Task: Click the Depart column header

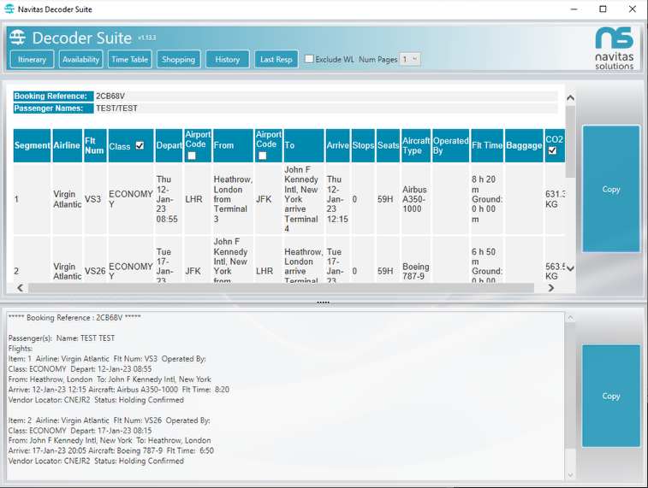Action: click(169, 145)
